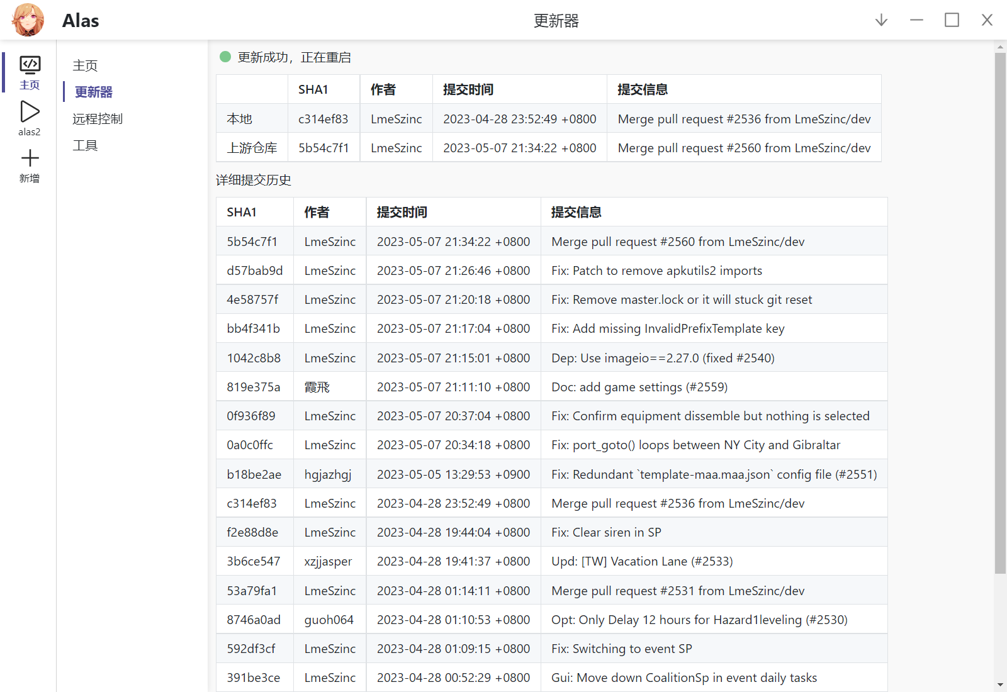Click the alas2 play icon
This screenshot has width=1007, height=692.
[29, 111]
